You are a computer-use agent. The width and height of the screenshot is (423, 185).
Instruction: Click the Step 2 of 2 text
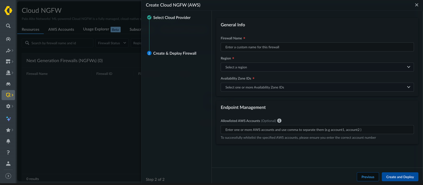pyautogui.click(x=155, y=180)
